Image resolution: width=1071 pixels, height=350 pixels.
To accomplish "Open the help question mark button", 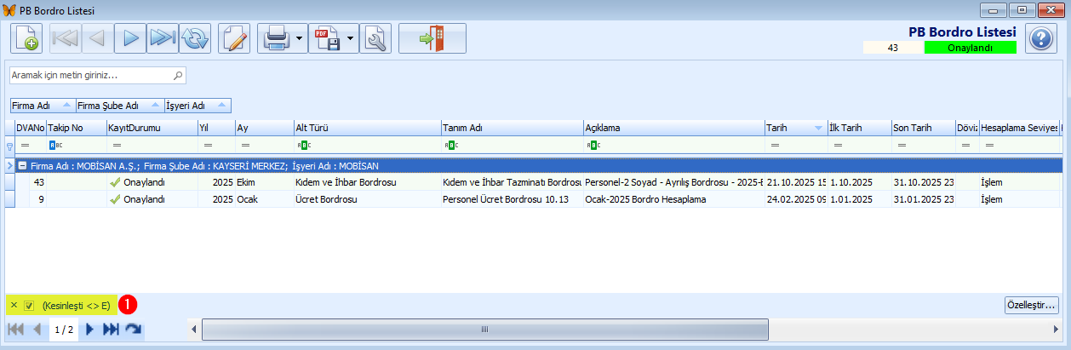I will click(1040, 39).
